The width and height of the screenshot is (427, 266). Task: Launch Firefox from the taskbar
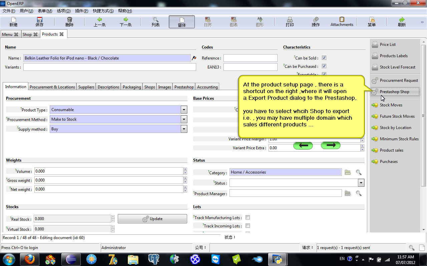29,259
